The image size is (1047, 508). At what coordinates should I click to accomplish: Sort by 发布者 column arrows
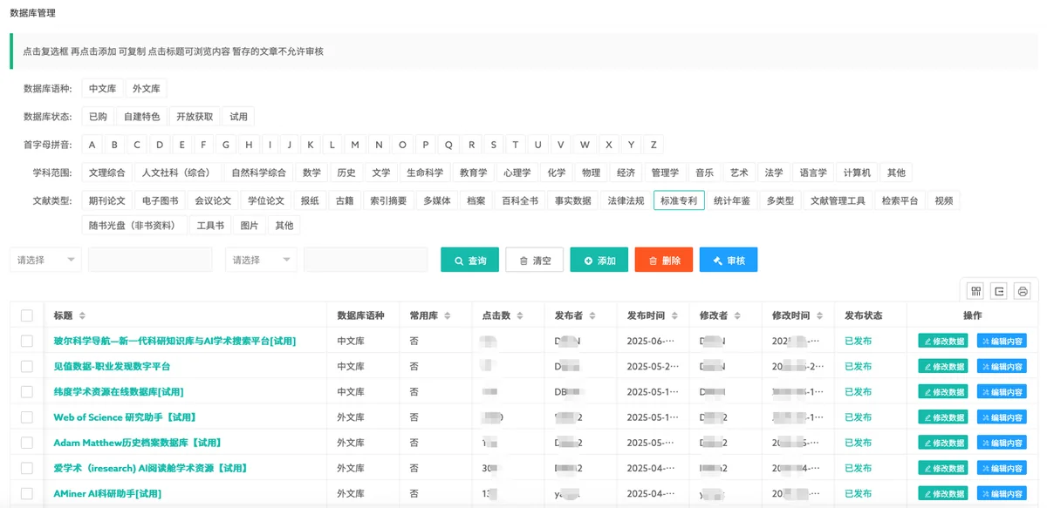(x=591, y=315)
